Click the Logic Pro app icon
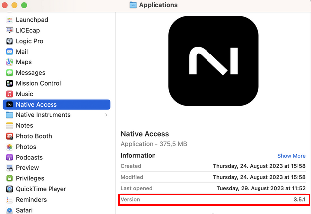This screenshot has width=311, height=214. (9, 41)
